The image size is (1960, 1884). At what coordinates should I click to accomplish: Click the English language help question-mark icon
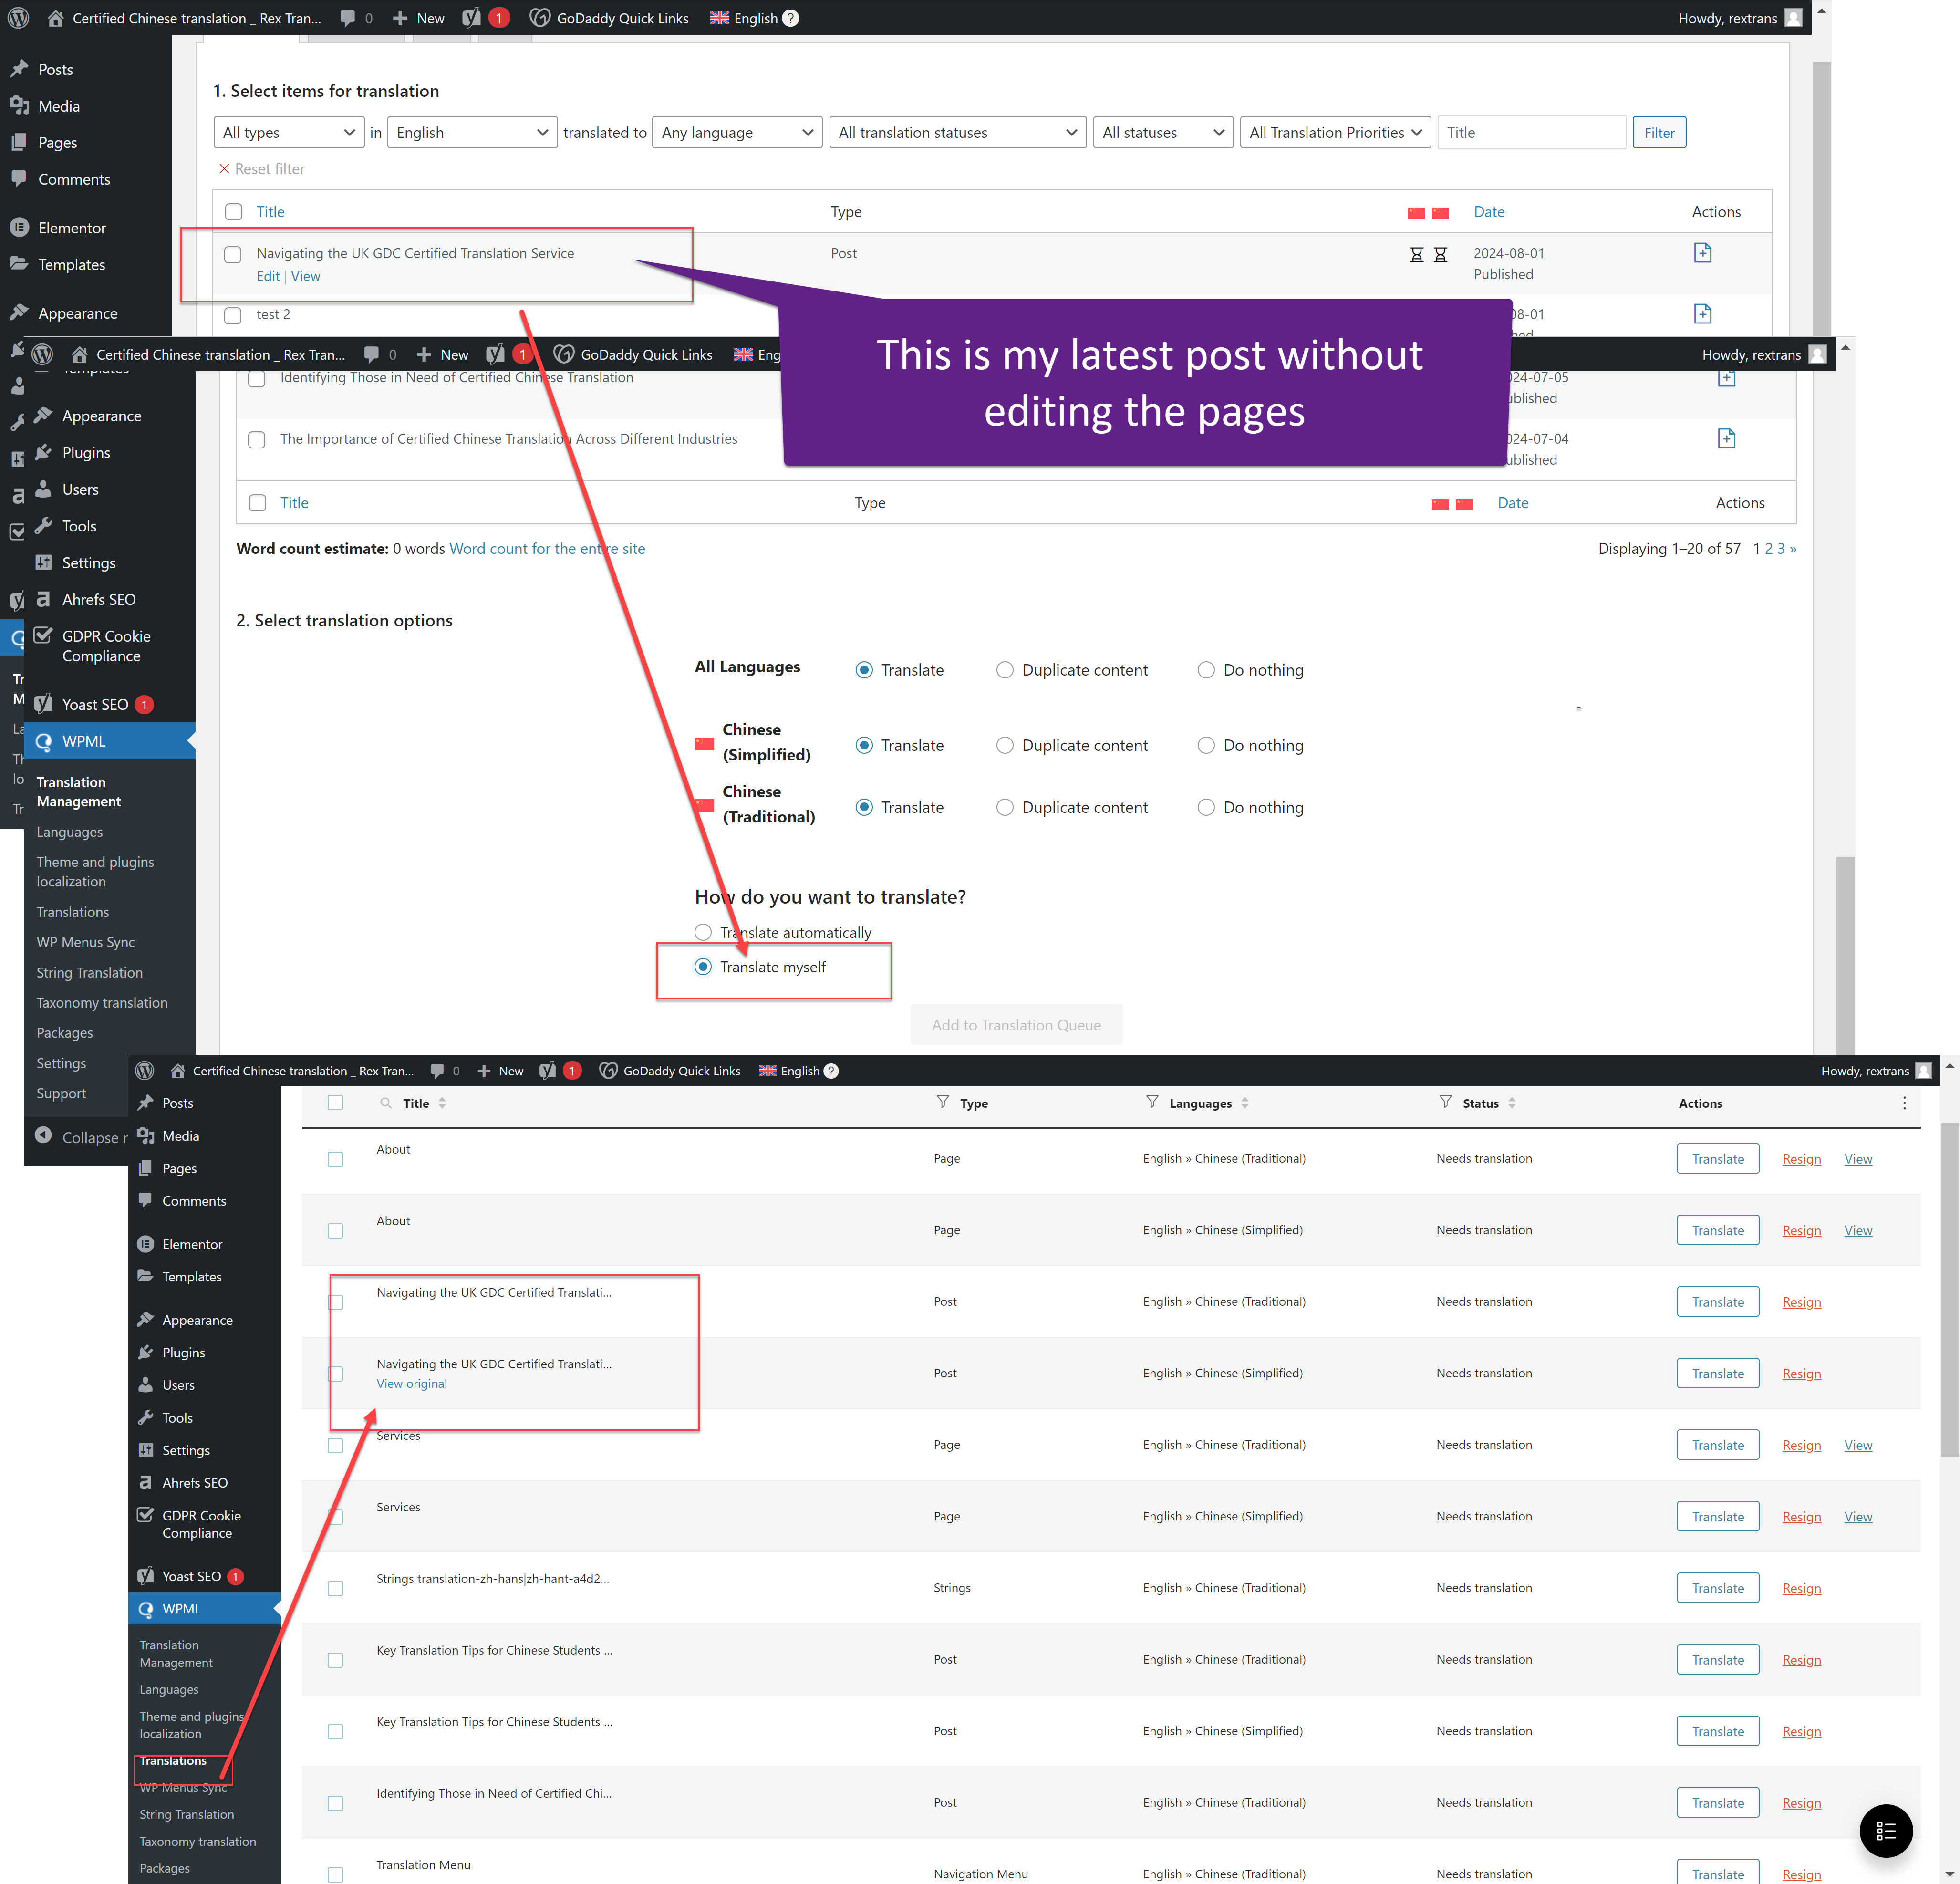pos(791,18)
